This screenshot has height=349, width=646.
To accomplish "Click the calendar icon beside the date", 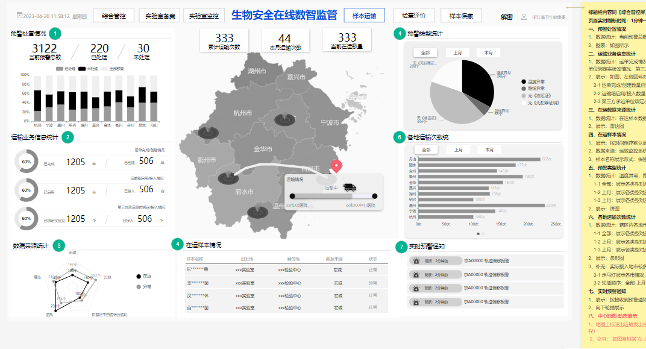I will tap(19, 15).
